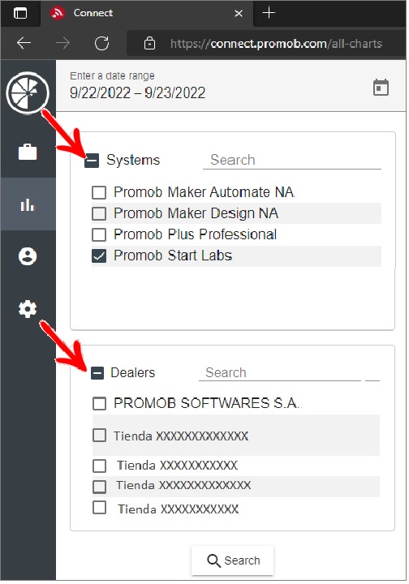Check Promob Plus Professional option
The image size is (409, 584).
(99, 234)
